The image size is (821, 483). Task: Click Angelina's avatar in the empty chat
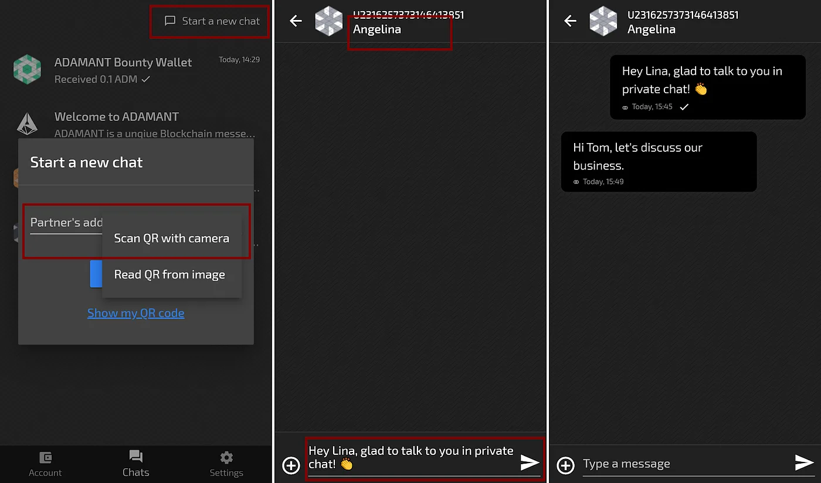[x=329, y=21]
